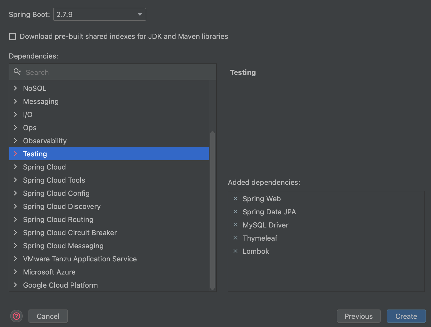Expand the I/O category
This screenshot has height=327, width=431.
tap(15, 114)
